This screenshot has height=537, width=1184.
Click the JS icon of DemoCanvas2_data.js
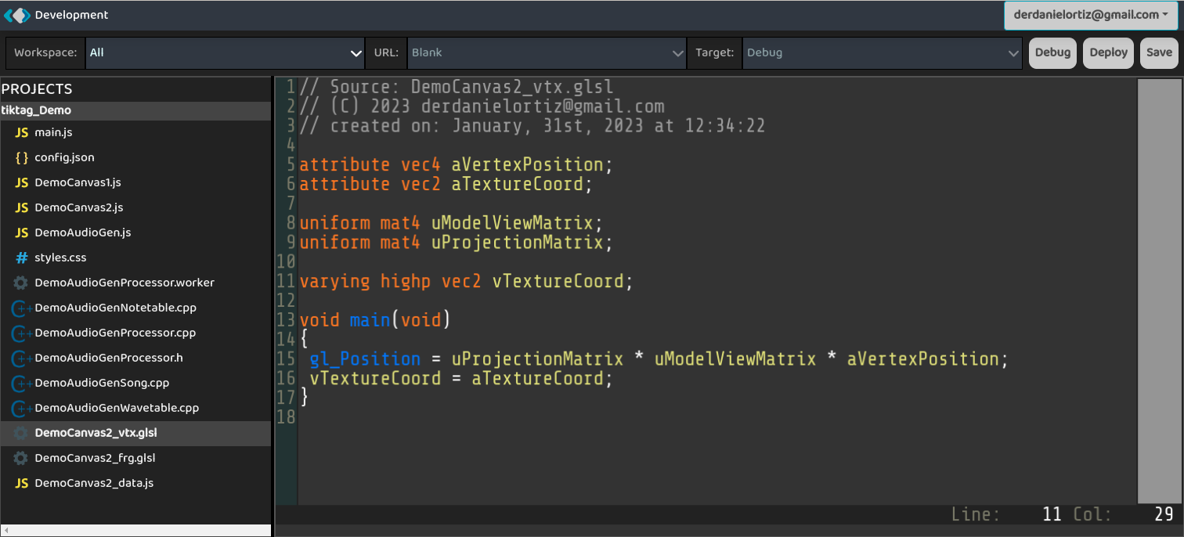(x=22, y=483)
